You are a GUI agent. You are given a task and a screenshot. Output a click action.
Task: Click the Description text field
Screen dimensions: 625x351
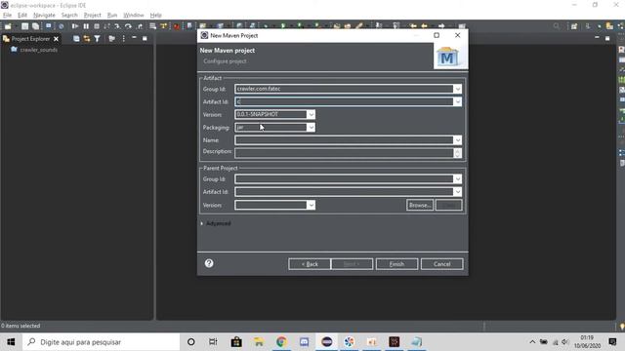(x=344, y=153)
